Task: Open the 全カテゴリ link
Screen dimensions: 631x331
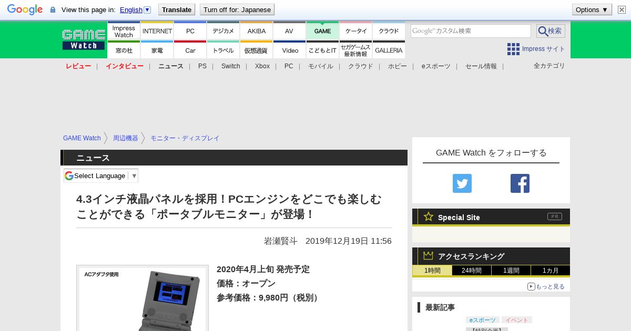Action: point(549,66)
